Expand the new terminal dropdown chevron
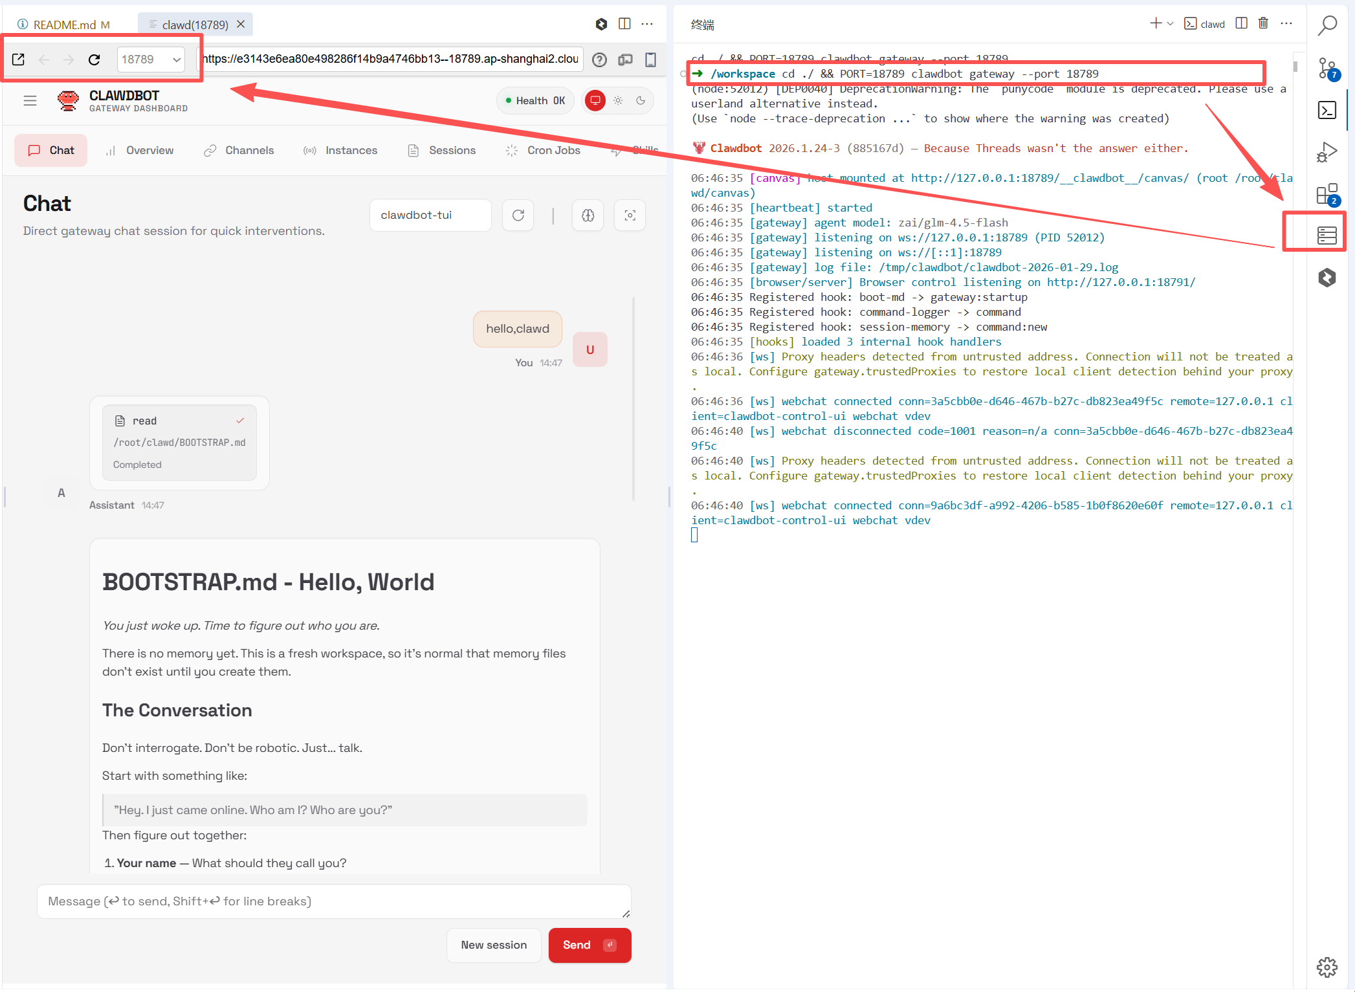Screen dimensions: 1355x992 click(1170, 24)
